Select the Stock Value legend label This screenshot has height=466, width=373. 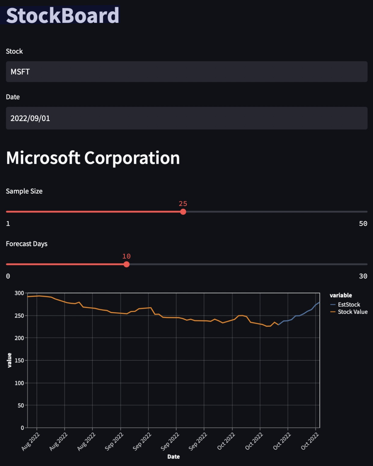(x=353, y=312)
